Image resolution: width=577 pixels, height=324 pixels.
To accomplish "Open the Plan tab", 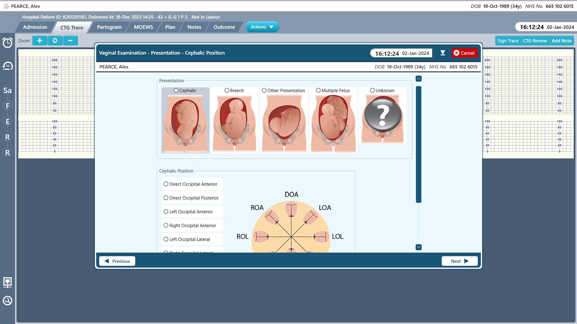I will (170, 27).
